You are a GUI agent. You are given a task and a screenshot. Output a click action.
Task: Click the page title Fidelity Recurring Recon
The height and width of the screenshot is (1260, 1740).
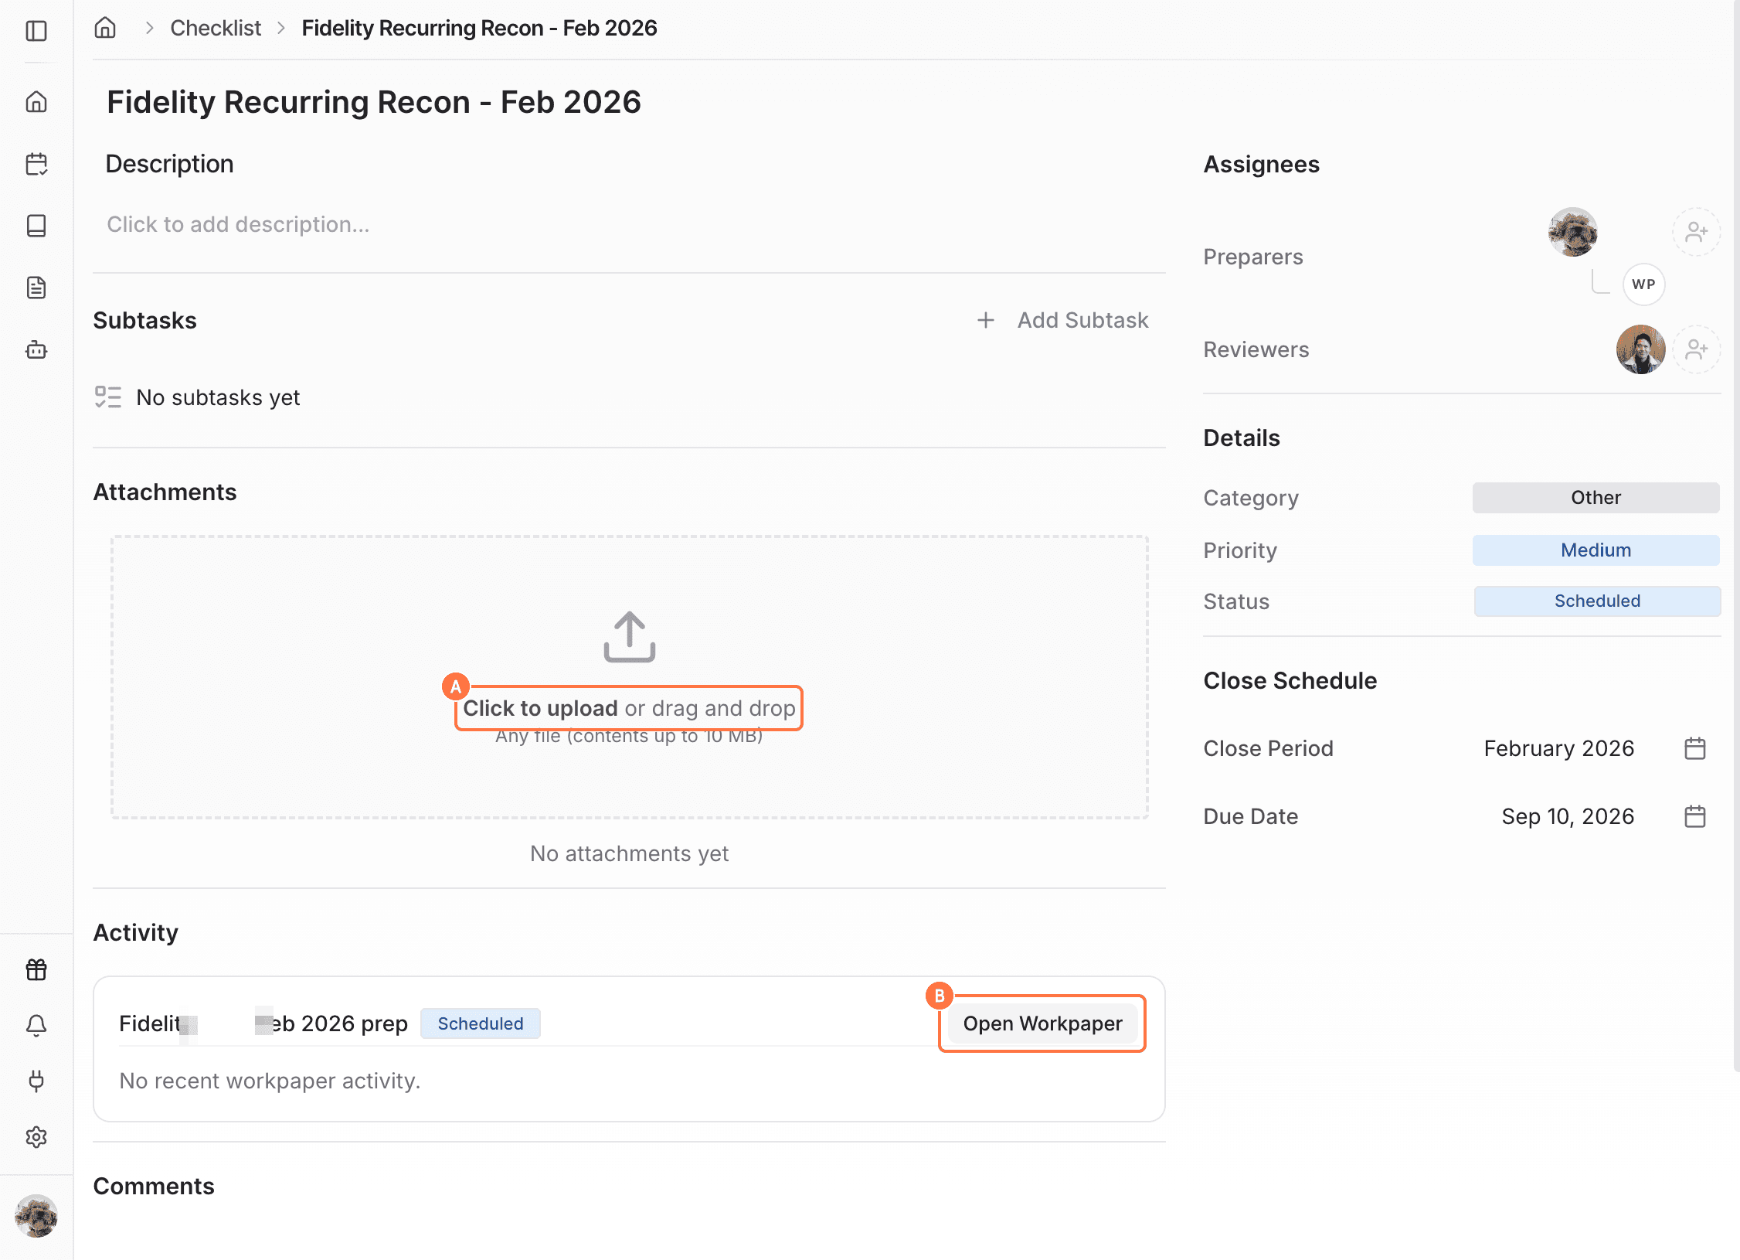[x=374, y=102]
